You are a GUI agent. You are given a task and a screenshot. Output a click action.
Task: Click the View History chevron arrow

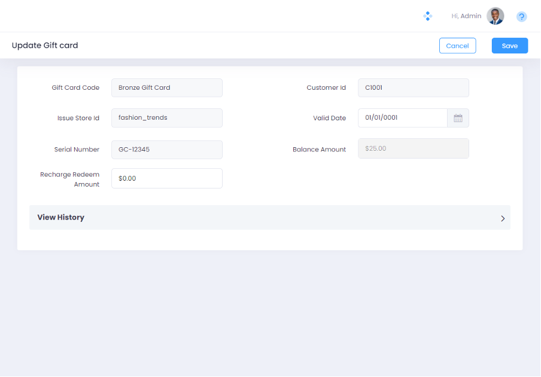[x=503, y=218]
